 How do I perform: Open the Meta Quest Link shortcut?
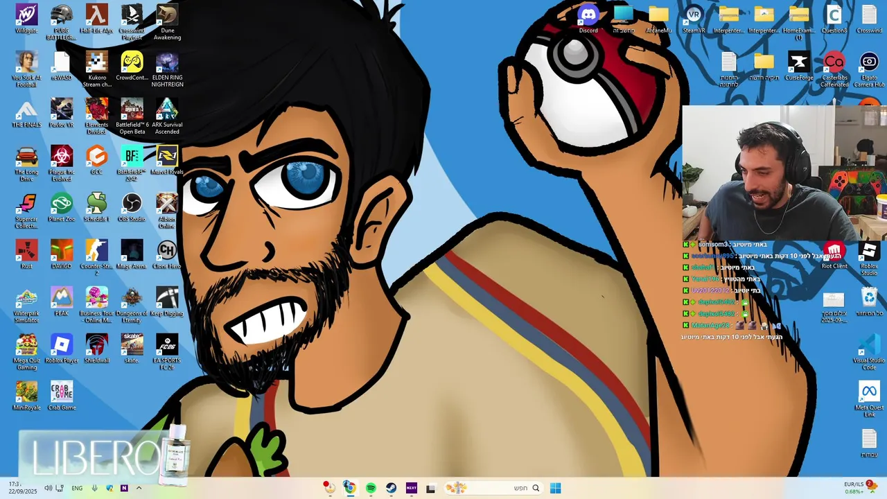[869, 399]
